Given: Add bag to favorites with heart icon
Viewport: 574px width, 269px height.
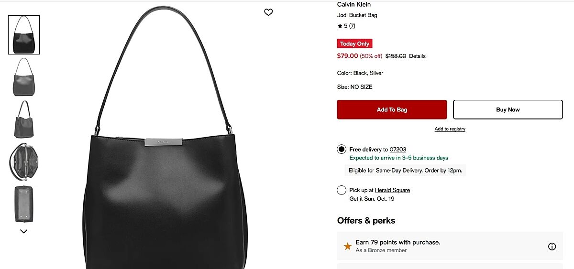Looking at the screenshot, I should point(268,12).
